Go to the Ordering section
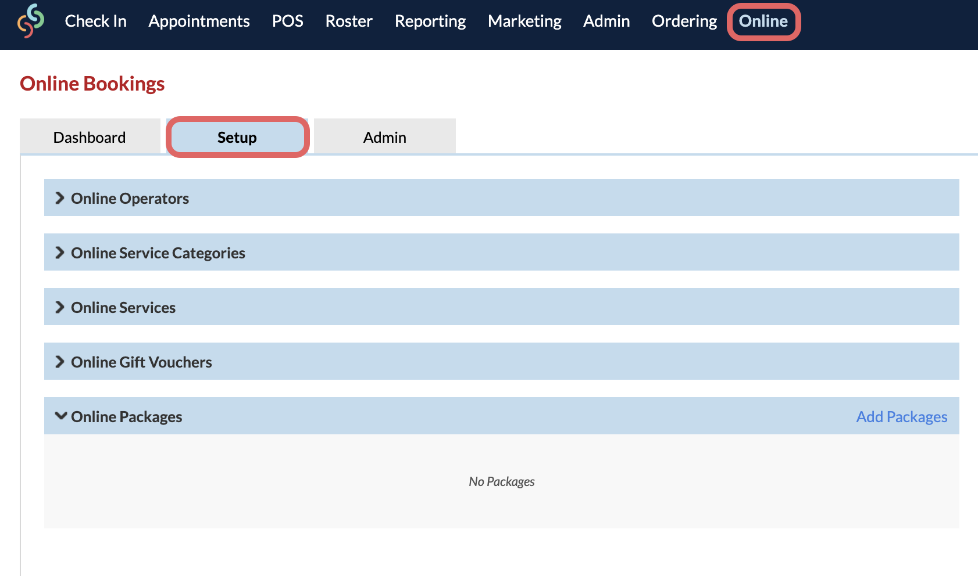 pyautogui.click(x=684, y=21)
